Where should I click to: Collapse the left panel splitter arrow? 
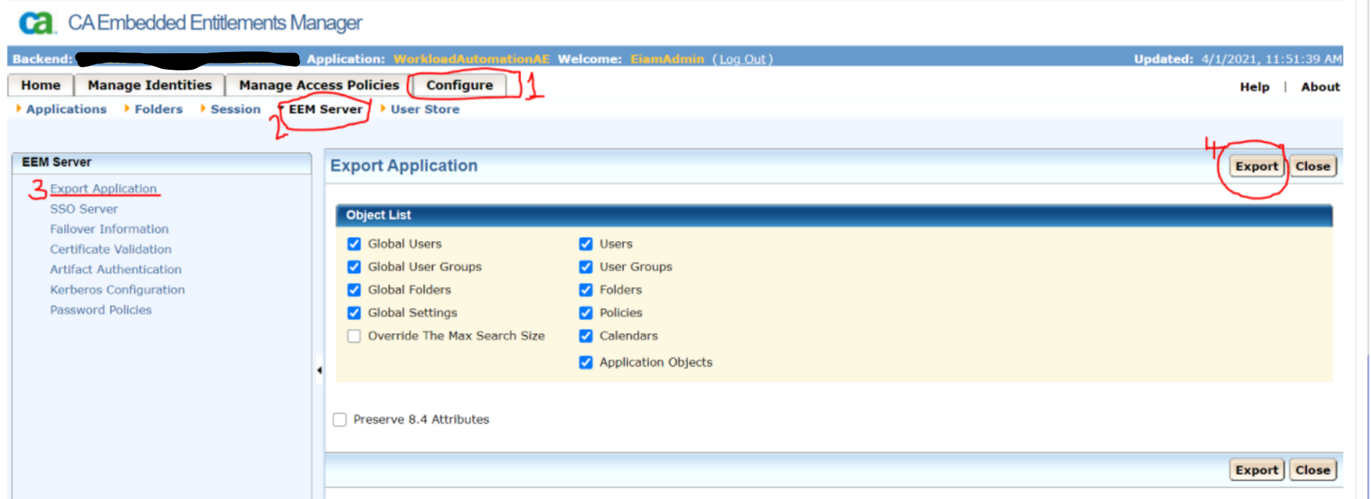point(319,370)
